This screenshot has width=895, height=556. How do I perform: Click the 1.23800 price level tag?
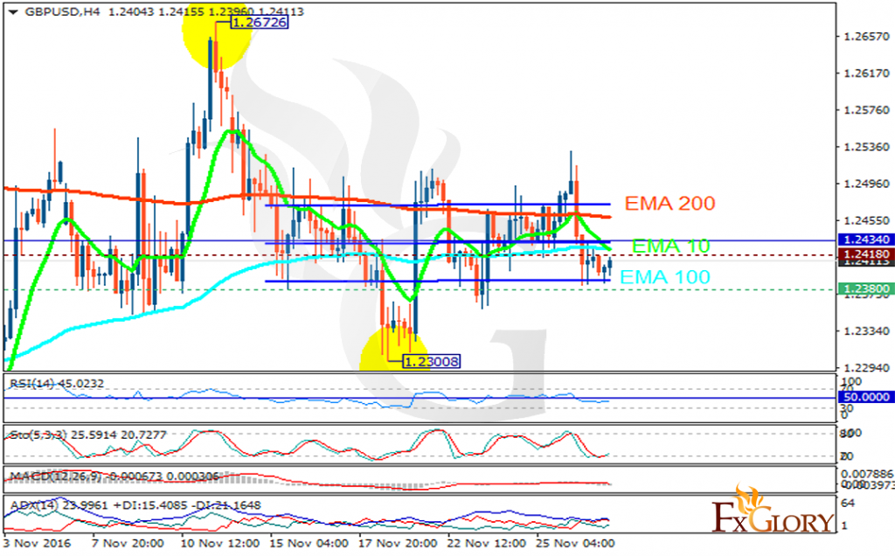(x=866, y=288)
